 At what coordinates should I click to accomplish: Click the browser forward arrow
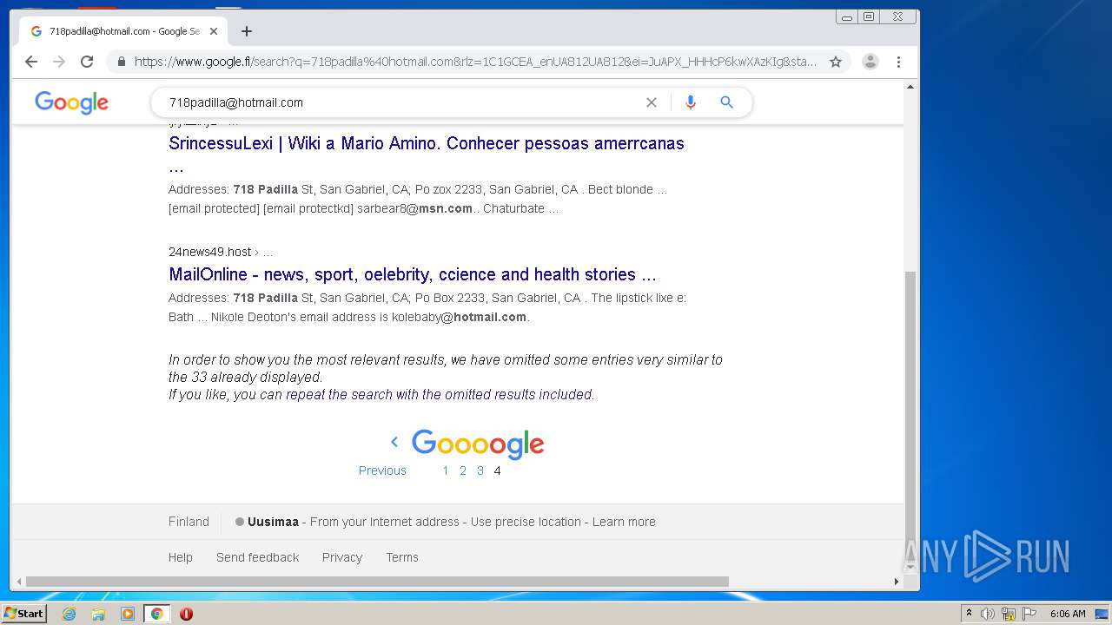pyautogui.click(x=59, y=62)
